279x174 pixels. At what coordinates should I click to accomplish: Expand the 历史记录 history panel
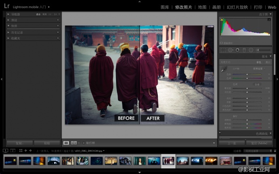(x=8, y=32)
